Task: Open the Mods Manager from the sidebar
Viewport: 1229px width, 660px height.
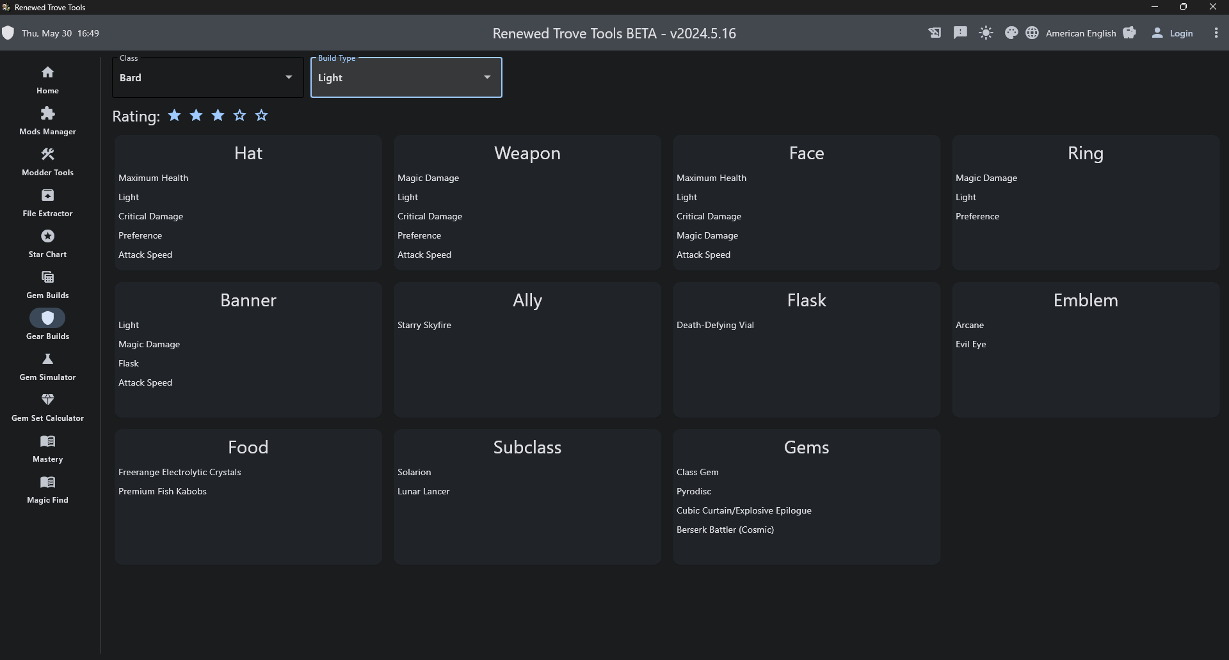Action: pyautogui.click(x=47, y=120)
